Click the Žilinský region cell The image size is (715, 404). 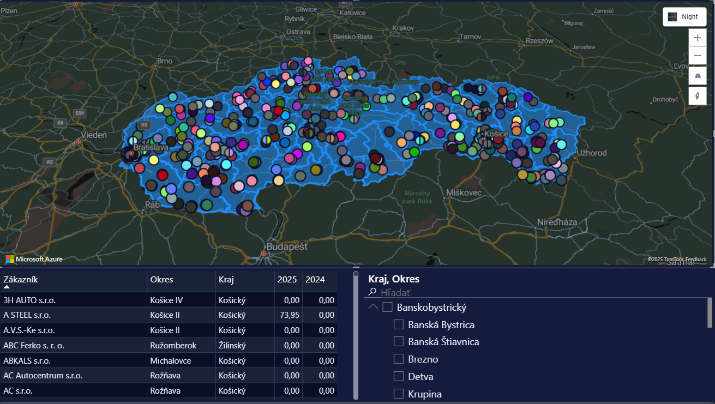click(245, 346)
